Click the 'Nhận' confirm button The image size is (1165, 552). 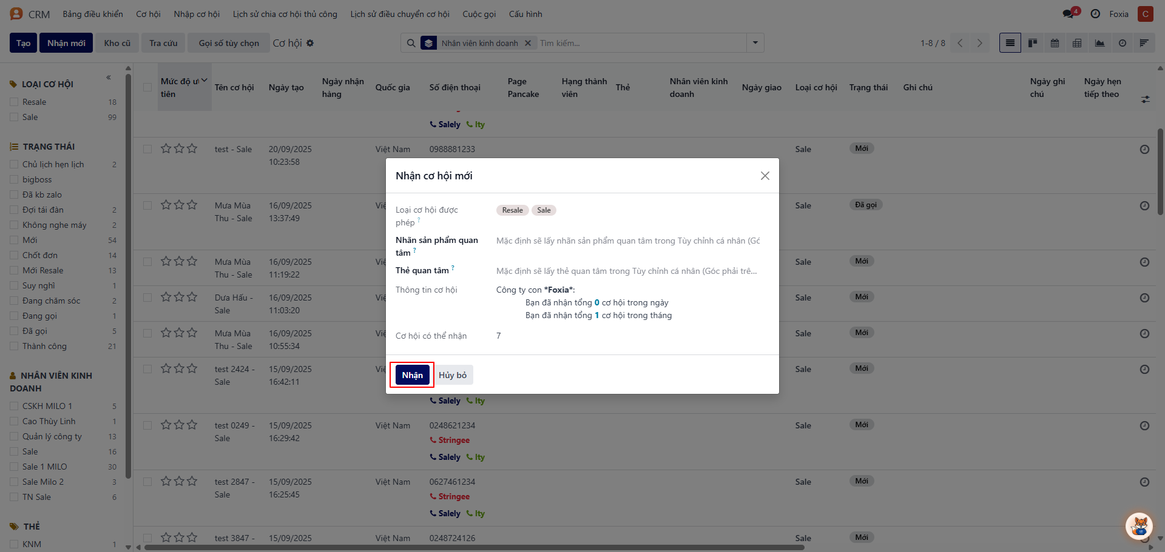pyautogui.click(x=412, y=375)
